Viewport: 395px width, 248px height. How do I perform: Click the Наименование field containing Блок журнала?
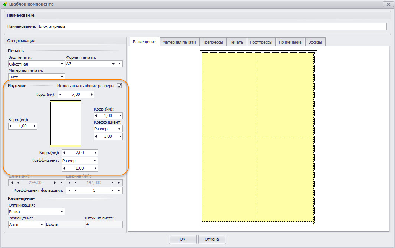(x=212, y=26)
